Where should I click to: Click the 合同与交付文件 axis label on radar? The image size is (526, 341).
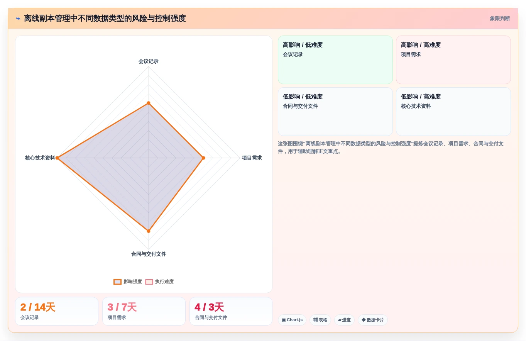coord(149,254)
